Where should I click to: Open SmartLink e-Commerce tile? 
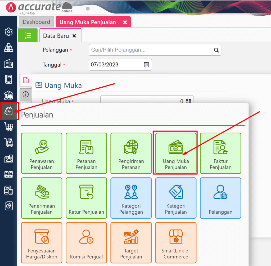point(176,243)
